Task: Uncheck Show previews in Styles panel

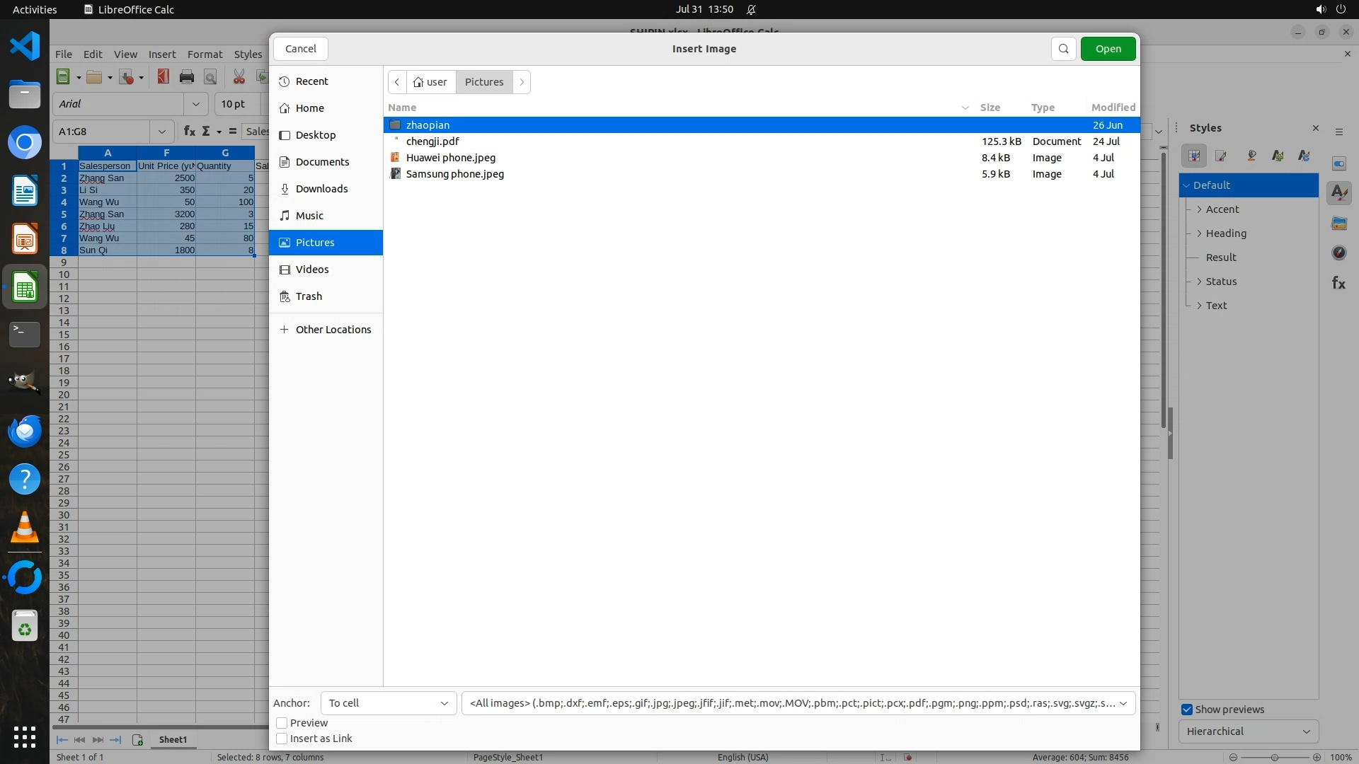Action: [x=1187, y=710]
